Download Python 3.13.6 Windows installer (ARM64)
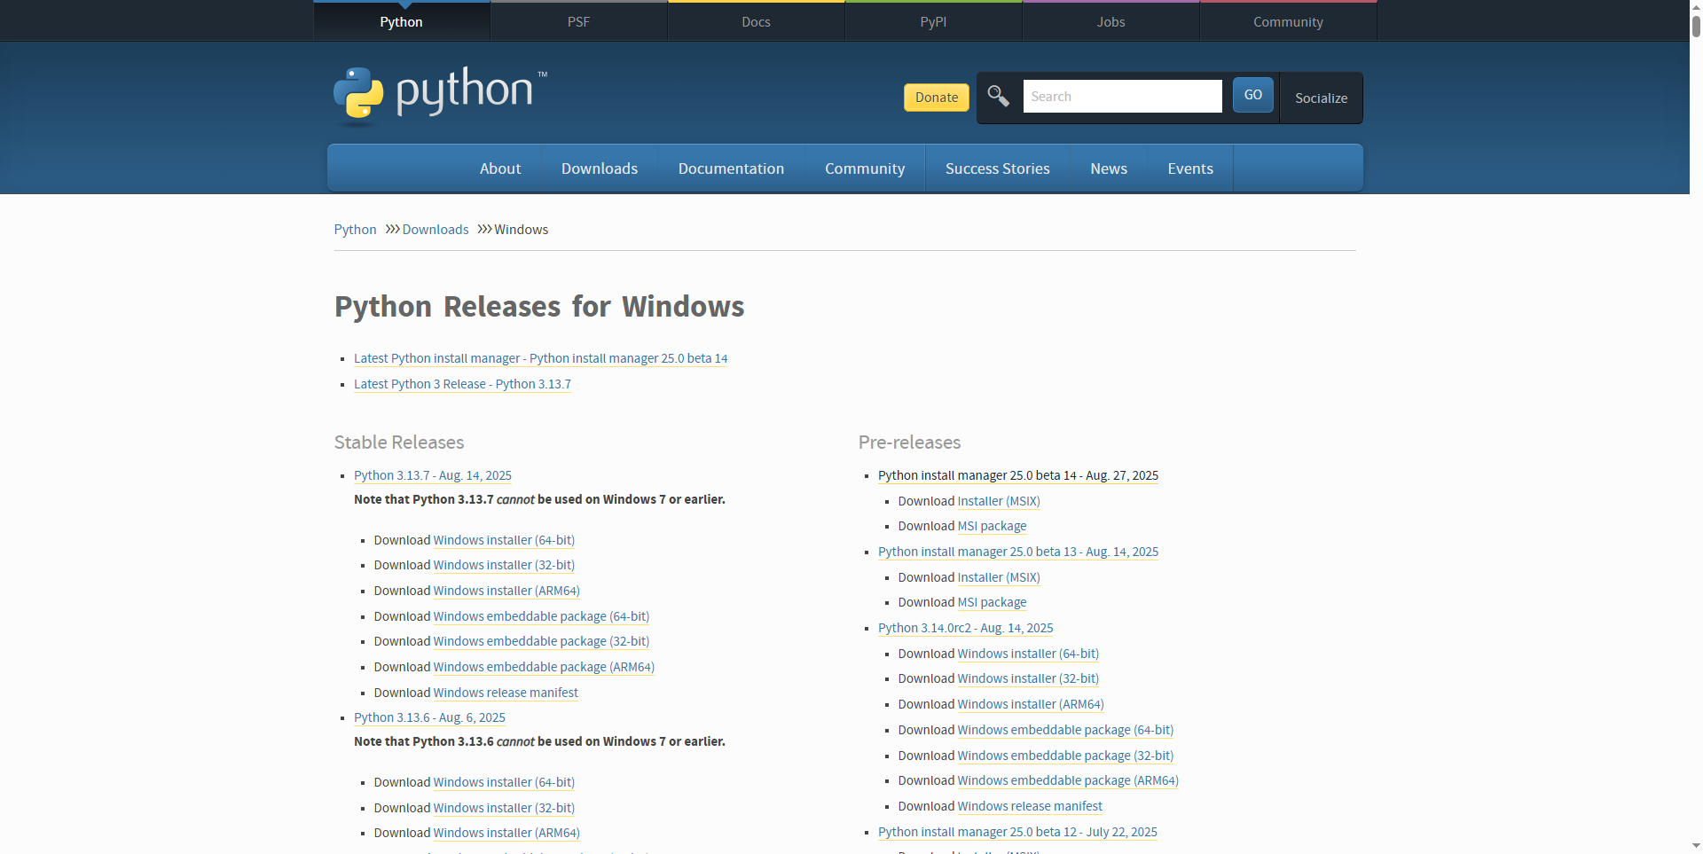The image size is (1703, 854). [506, 833]
